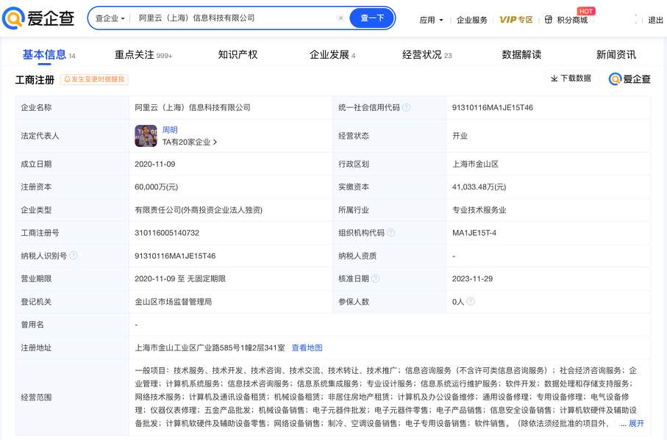This screenshot has height=440, width=667.
Task: Clear the search box with X icon
Action: point(340,18)
